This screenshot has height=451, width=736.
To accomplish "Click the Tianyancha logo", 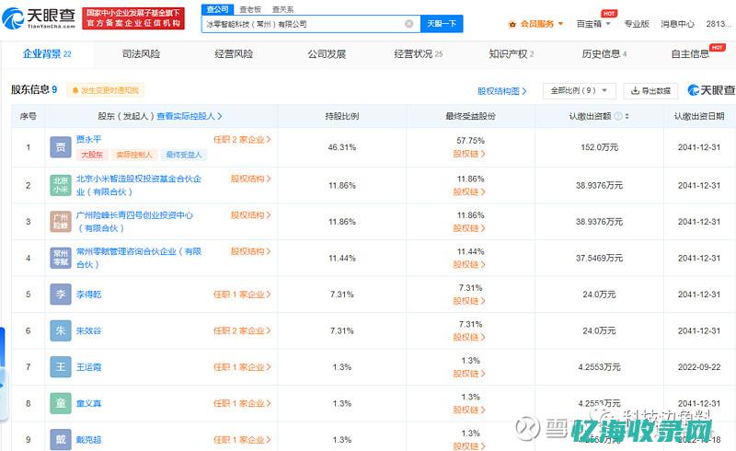I will tap(40, 17).
